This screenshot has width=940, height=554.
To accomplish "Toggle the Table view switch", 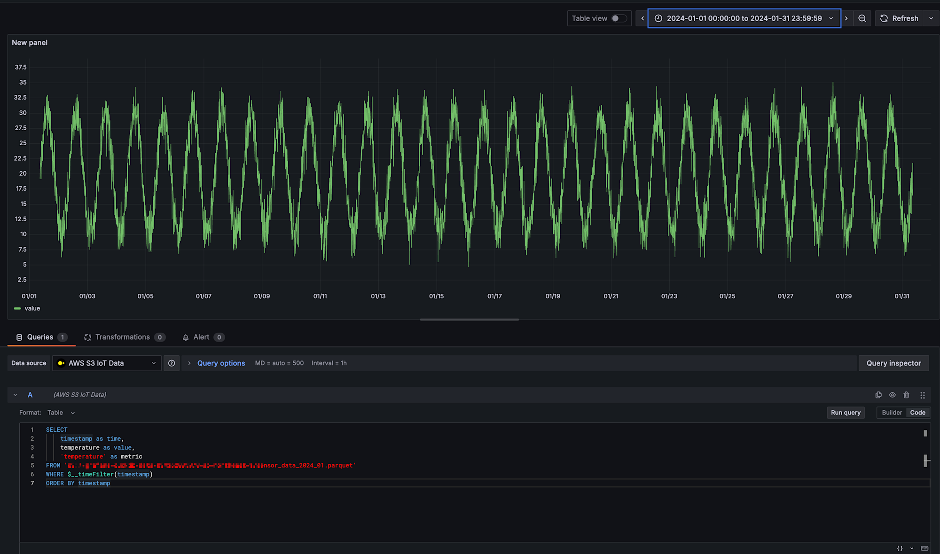I will click(x=619, y=18).
